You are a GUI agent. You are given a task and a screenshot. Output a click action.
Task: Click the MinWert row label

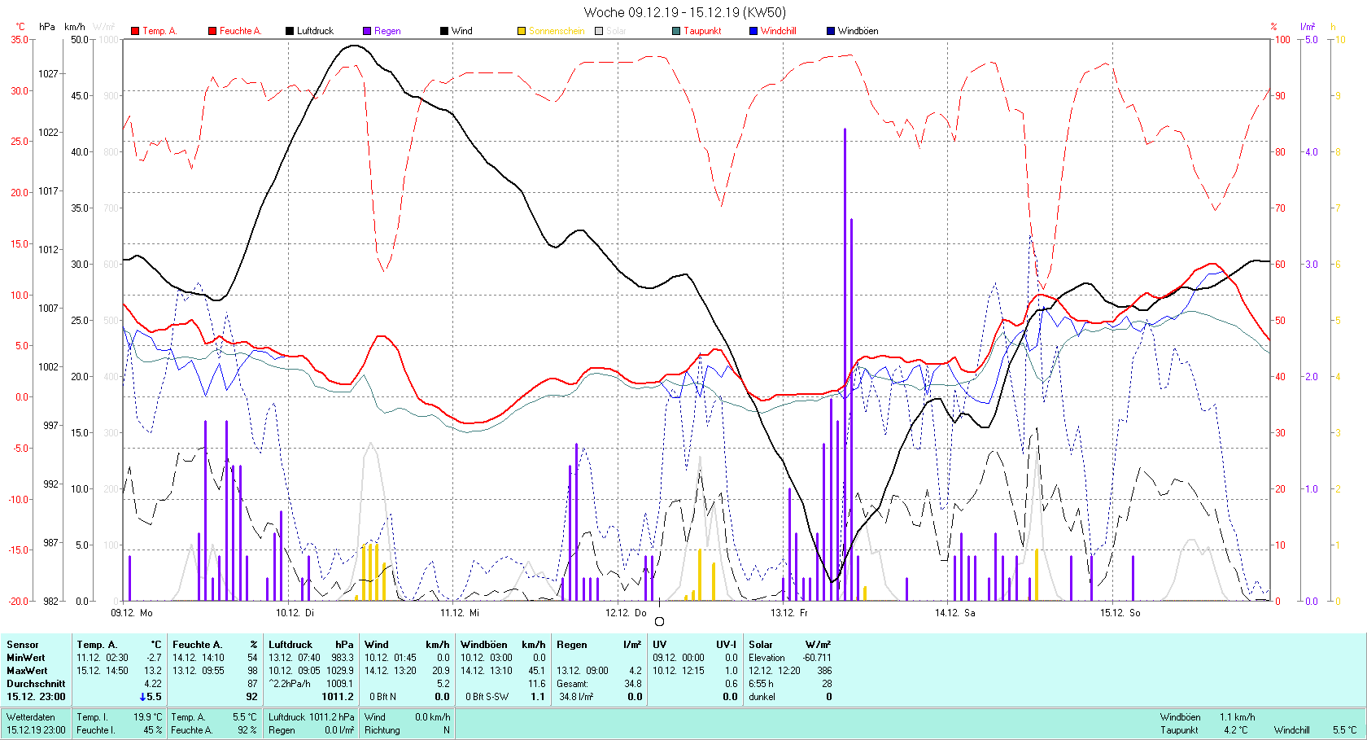(x=26, y=658)
